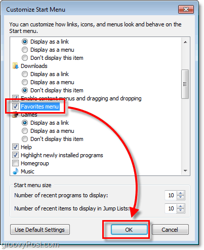Select Display as a menu under Downloads
This screenshot has width=204, height=250.
click(25, 82)
